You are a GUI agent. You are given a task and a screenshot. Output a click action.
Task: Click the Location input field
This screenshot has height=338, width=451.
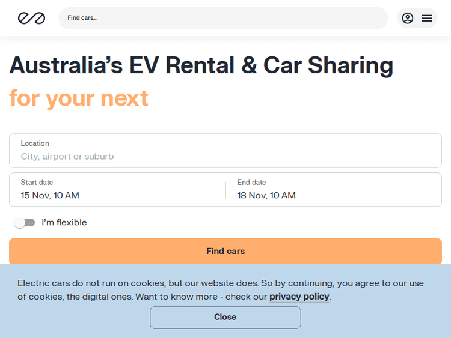coord(226,151)
